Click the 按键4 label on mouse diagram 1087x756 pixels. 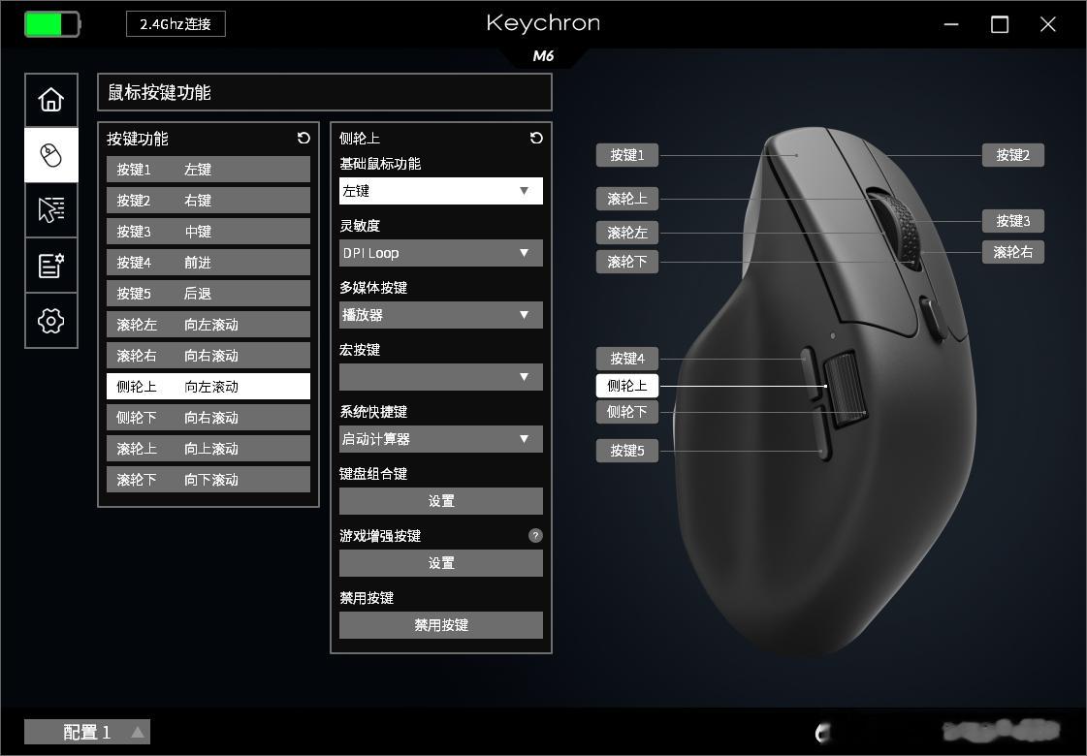(x=626, y=359)
